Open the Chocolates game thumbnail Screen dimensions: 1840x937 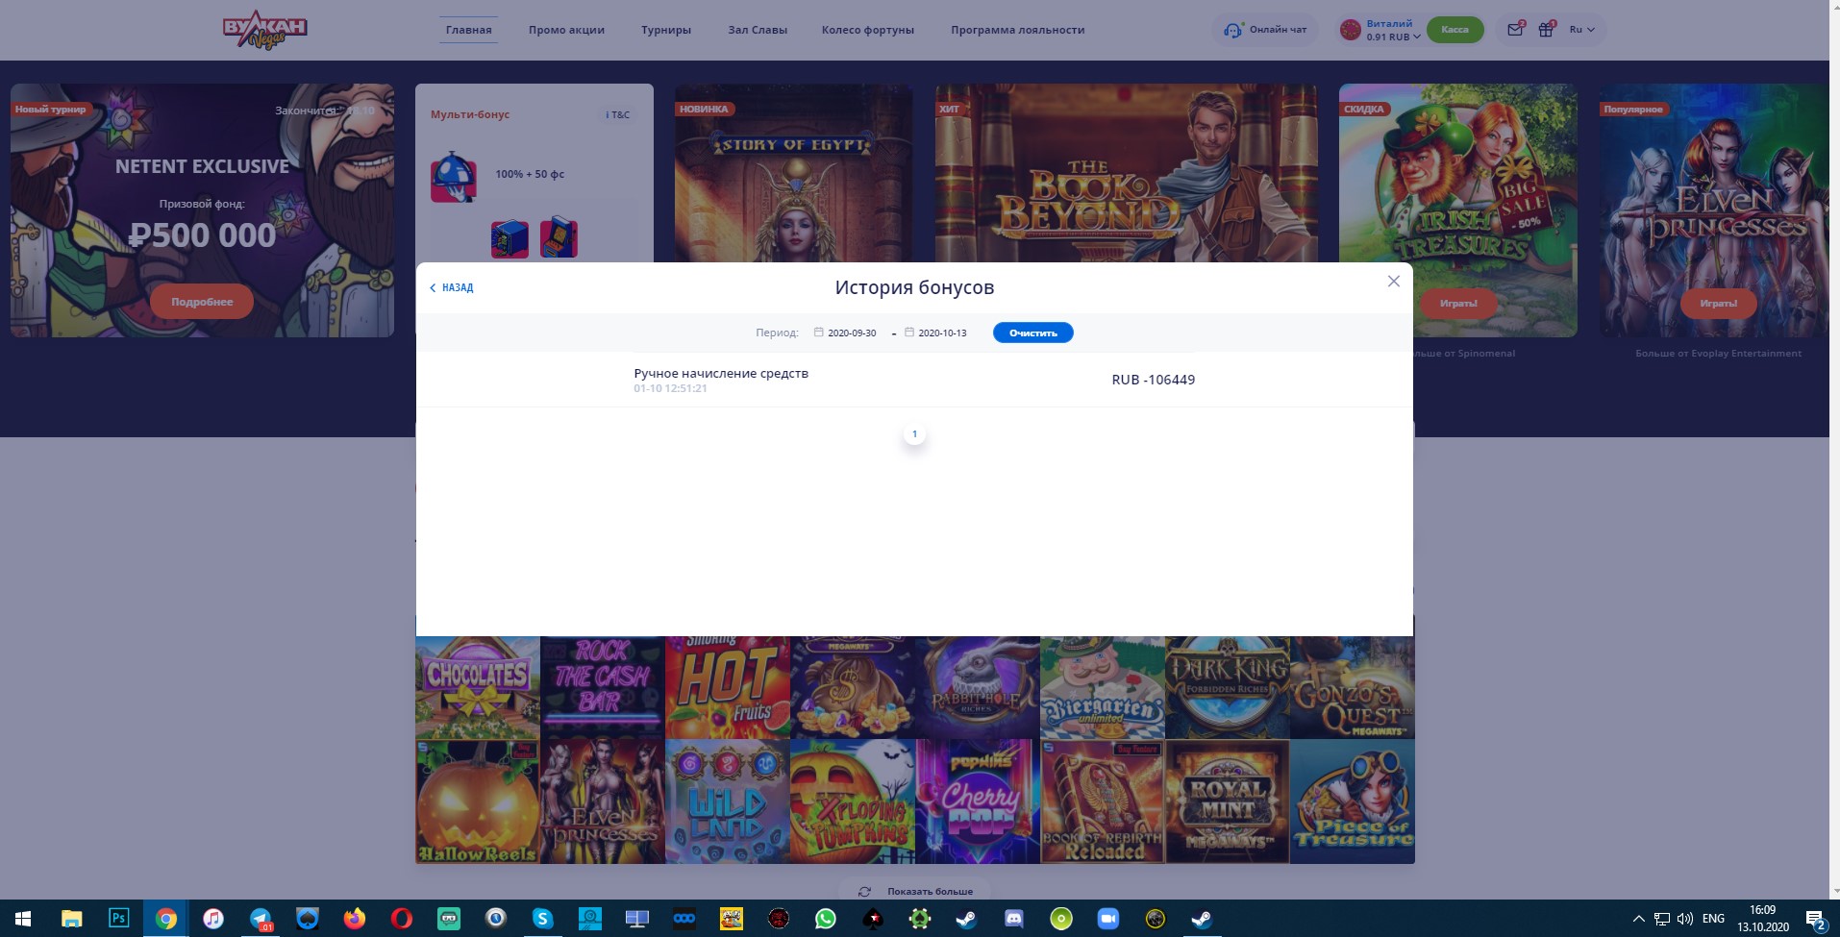tap(478, 687)
